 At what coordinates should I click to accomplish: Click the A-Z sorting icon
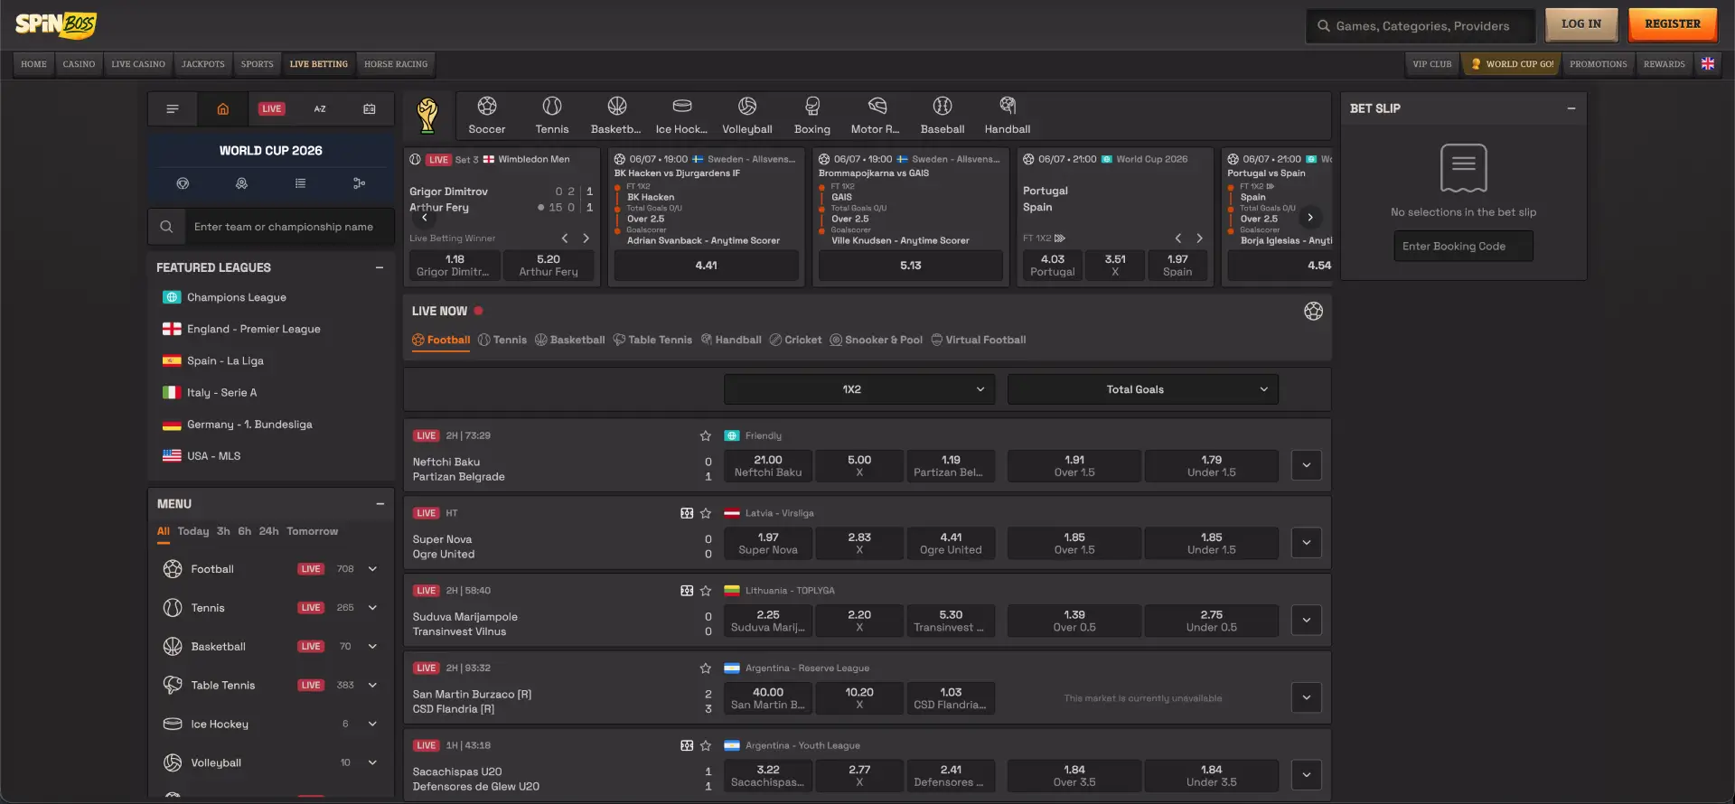(x=320, y=109)
